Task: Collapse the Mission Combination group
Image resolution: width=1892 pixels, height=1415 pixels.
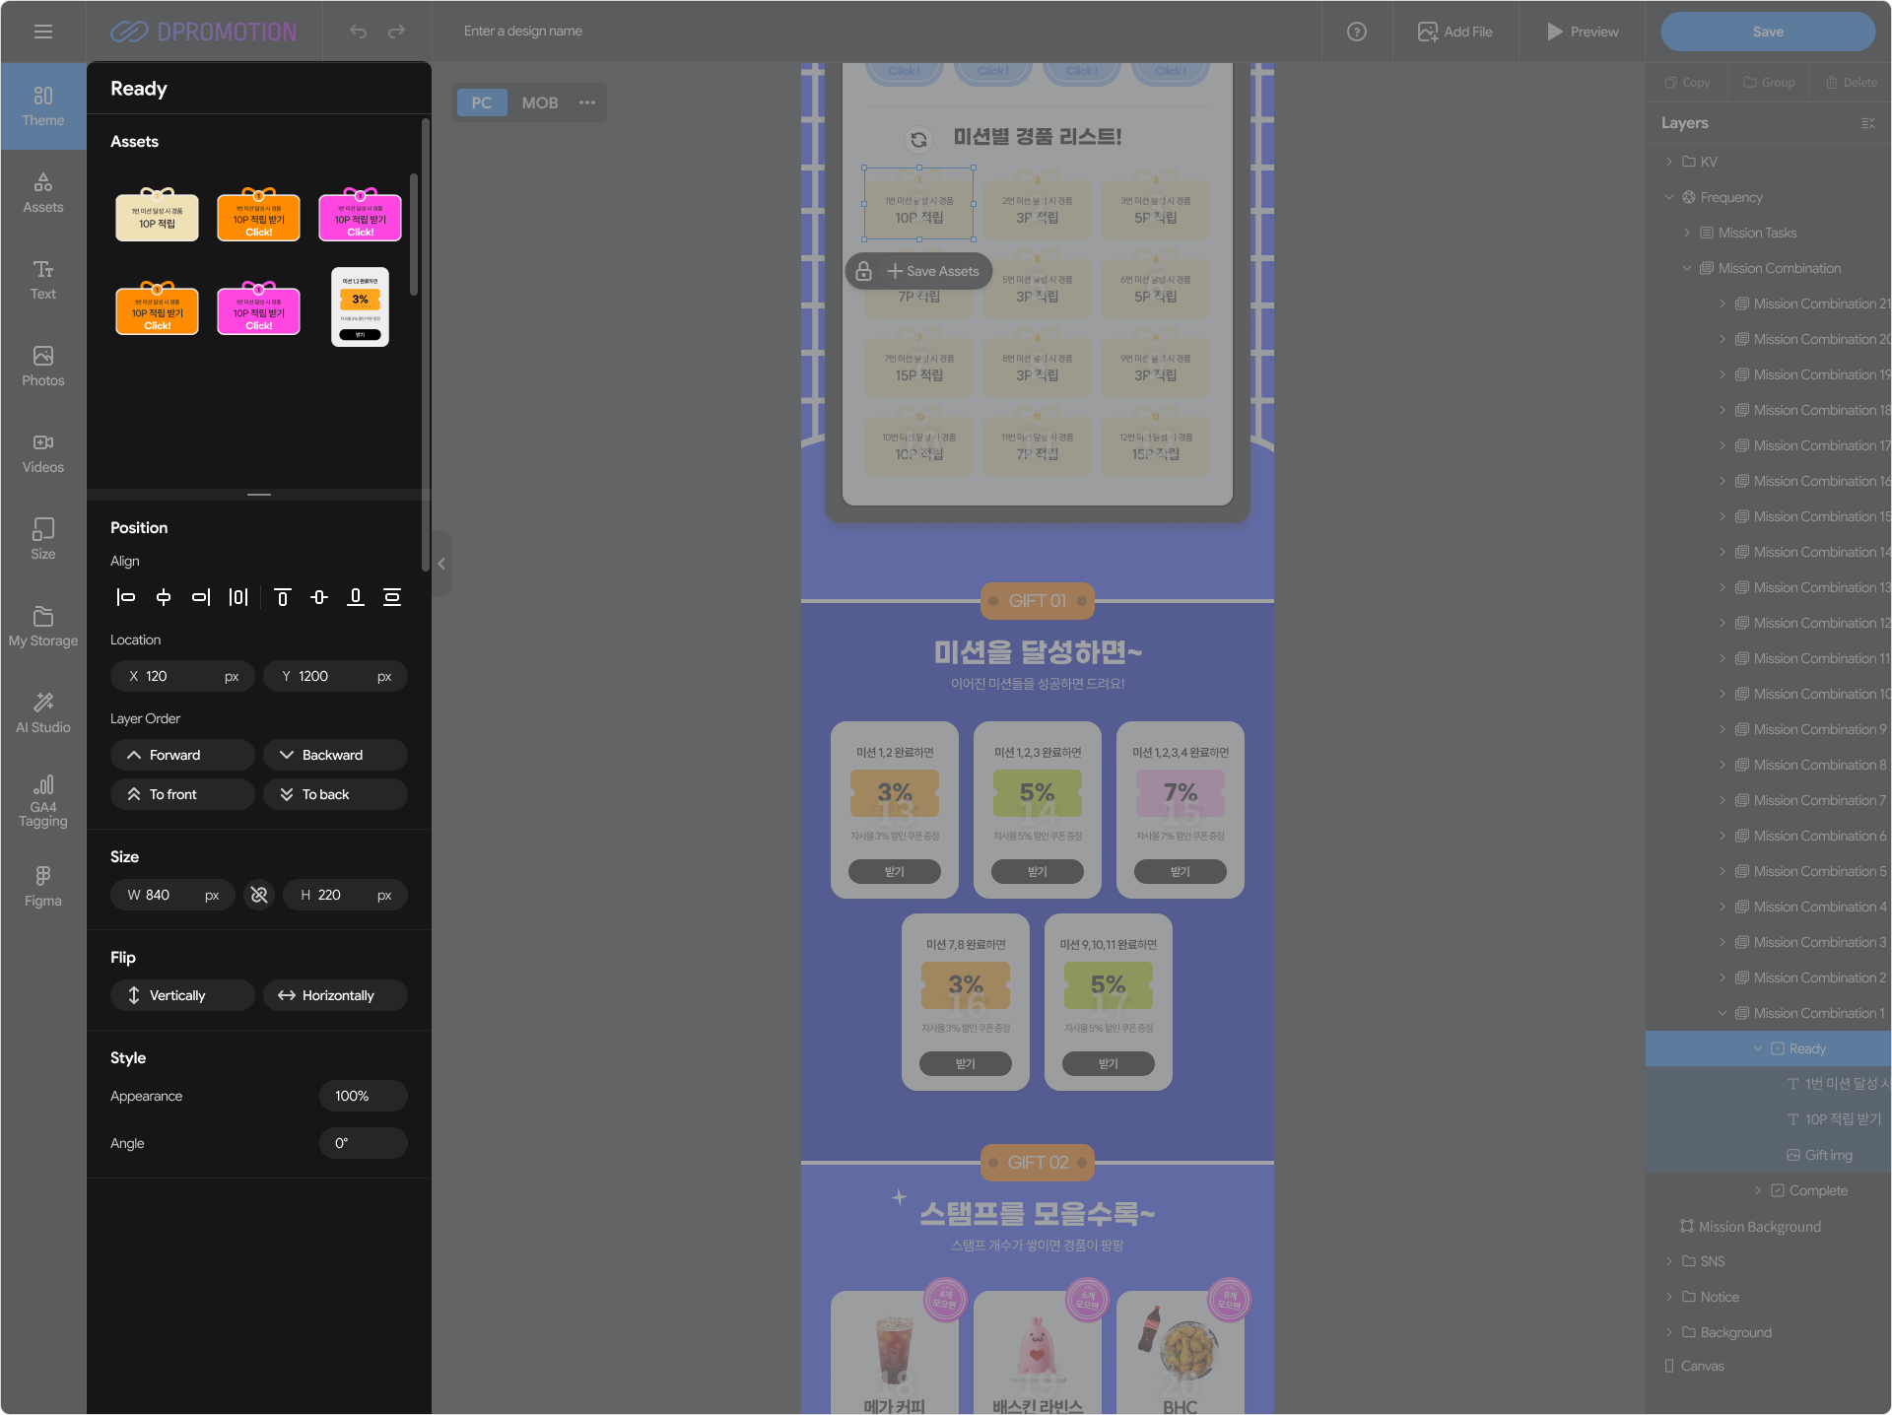Action: click(x=1687, y=268)
